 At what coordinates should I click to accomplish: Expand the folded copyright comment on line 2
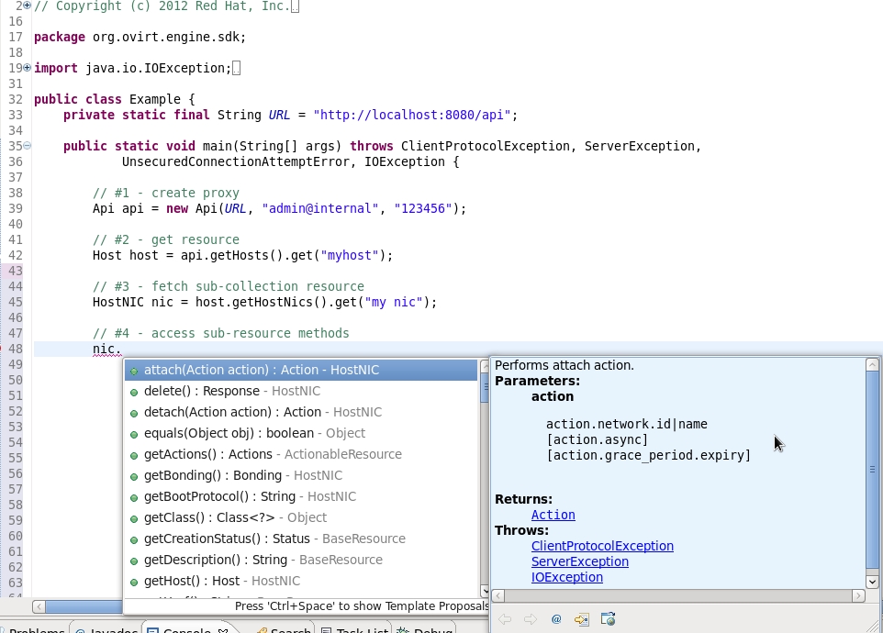click(x=27, y=6)
